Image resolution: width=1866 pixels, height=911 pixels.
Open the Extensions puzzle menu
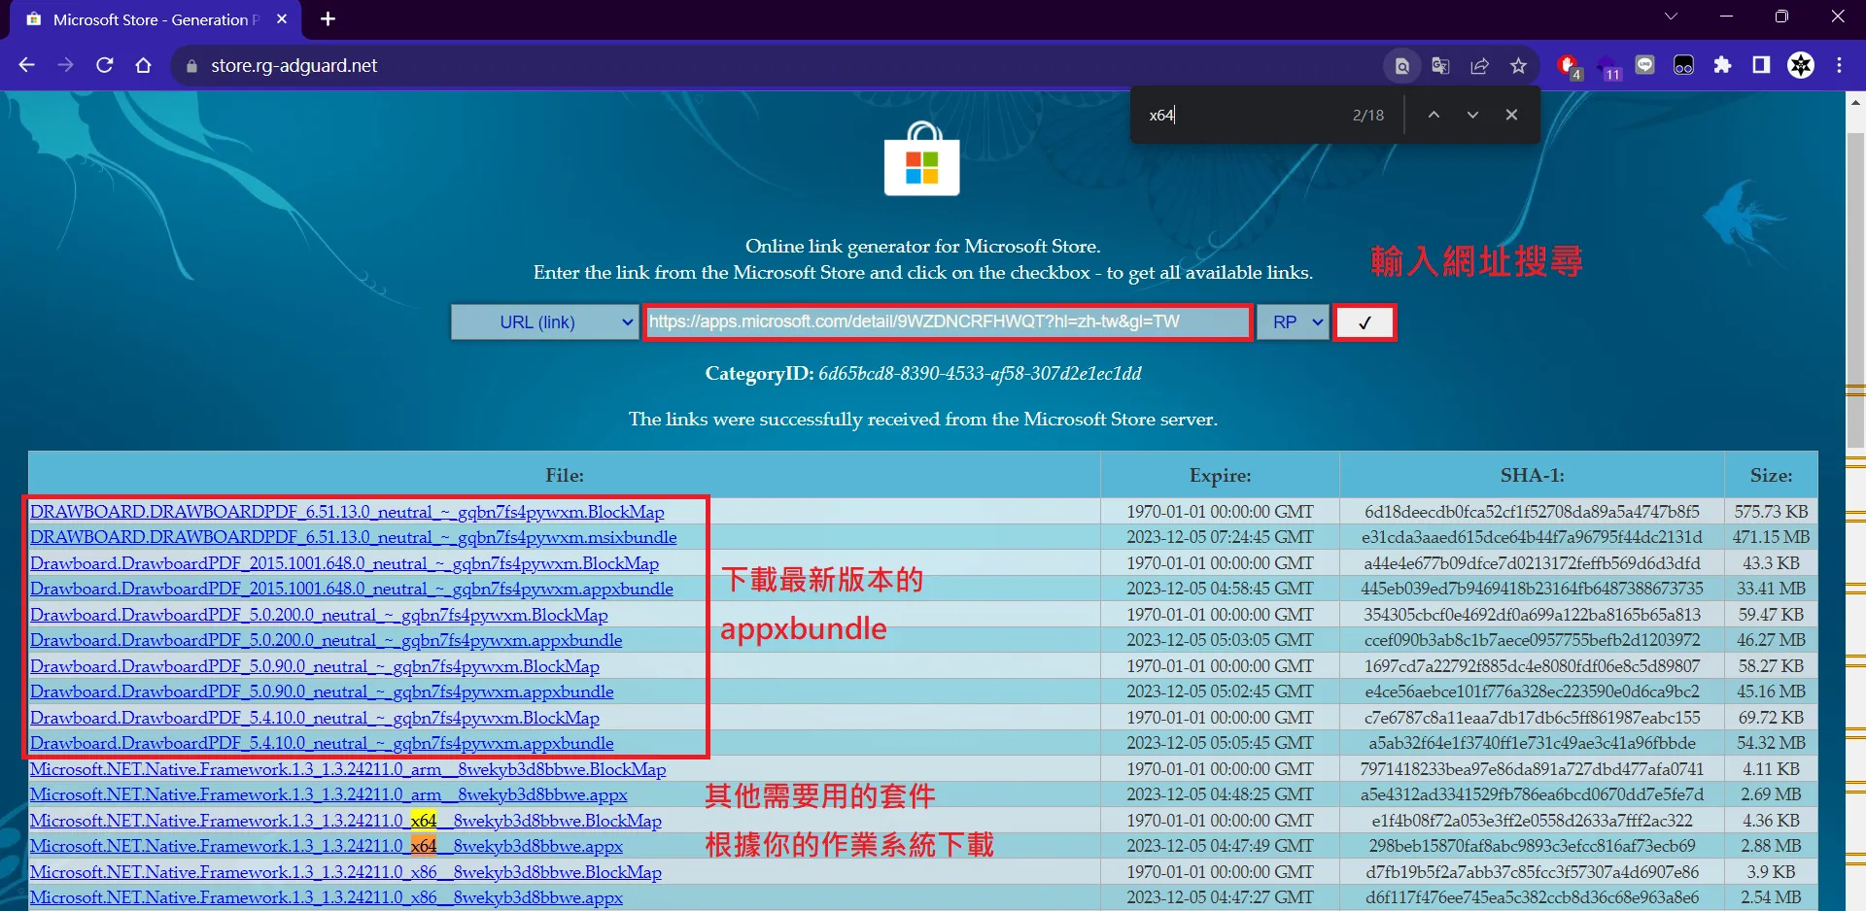[1723, 65]
